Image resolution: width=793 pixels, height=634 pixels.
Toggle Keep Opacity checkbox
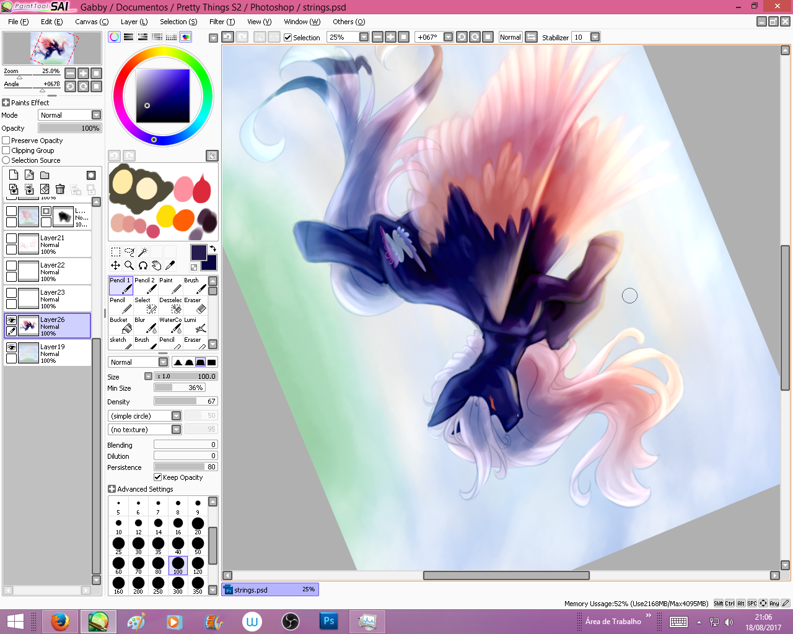click(x=158, y=477)
